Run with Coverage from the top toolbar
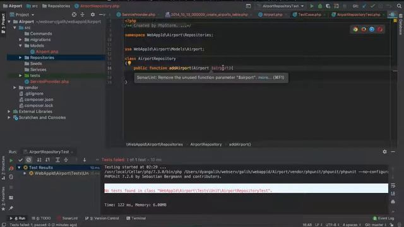The width and height of the screenshot is (404, 227). pos(328,6)
